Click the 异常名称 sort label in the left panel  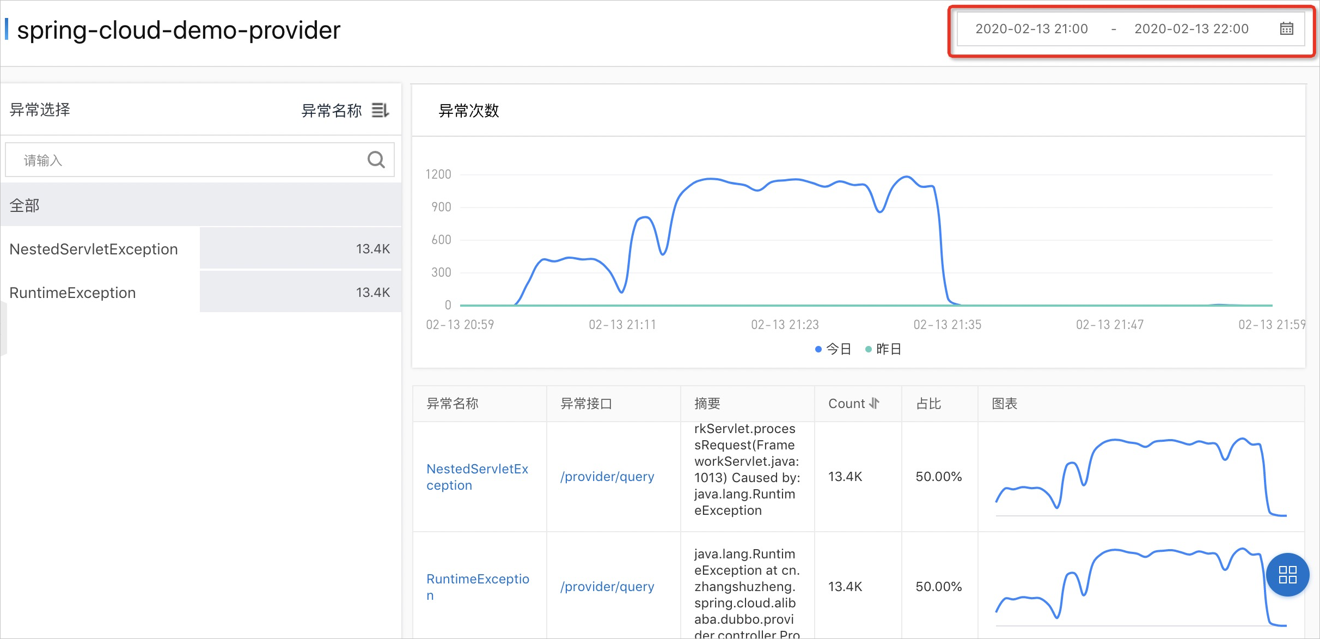[332, 111]
